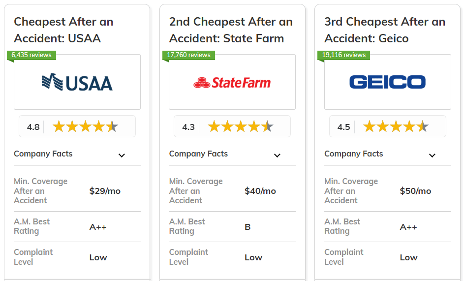
Task: Click Geico's 4.5 star rating
Action: pos(388,126)
